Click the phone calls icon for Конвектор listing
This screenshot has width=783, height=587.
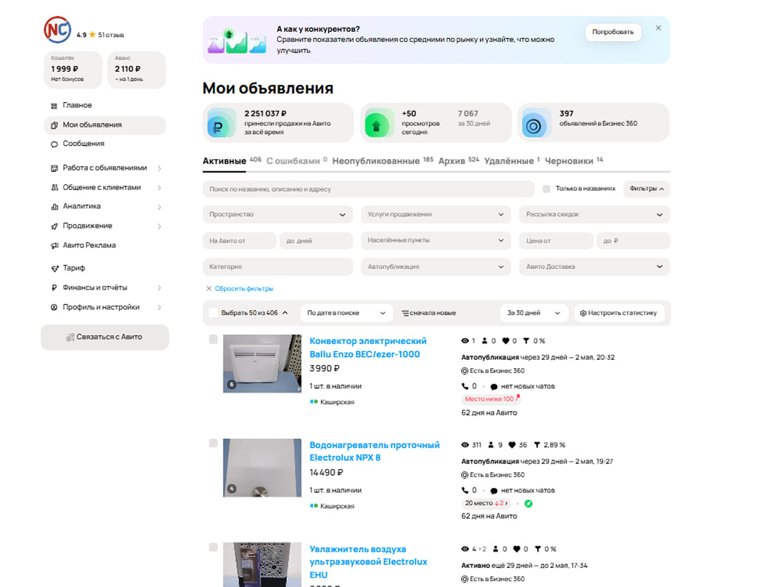click(465, 386)
